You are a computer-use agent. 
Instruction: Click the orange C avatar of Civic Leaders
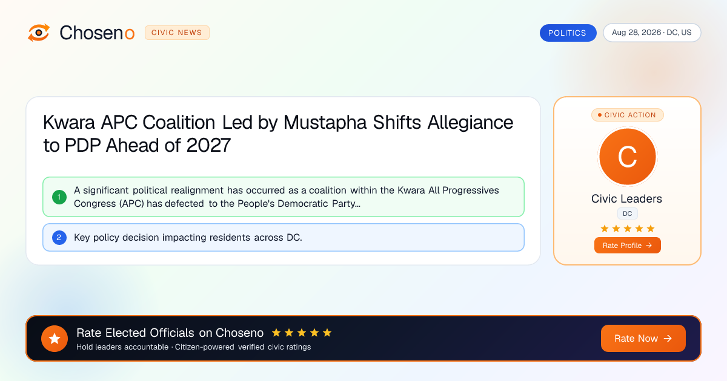click(627, 157)
